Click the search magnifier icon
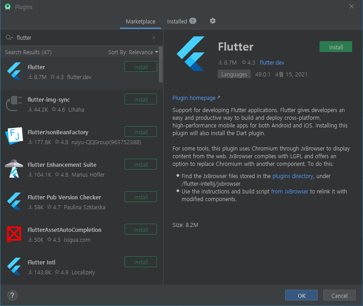Viewport: 363px width, 306px height. (x=9, y=38)
